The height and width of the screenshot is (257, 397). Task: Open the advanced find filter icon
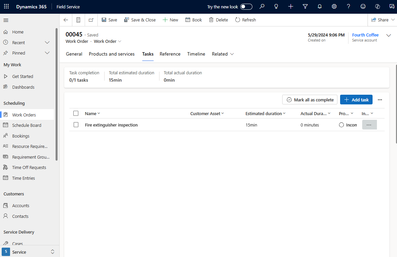[305, 7]
